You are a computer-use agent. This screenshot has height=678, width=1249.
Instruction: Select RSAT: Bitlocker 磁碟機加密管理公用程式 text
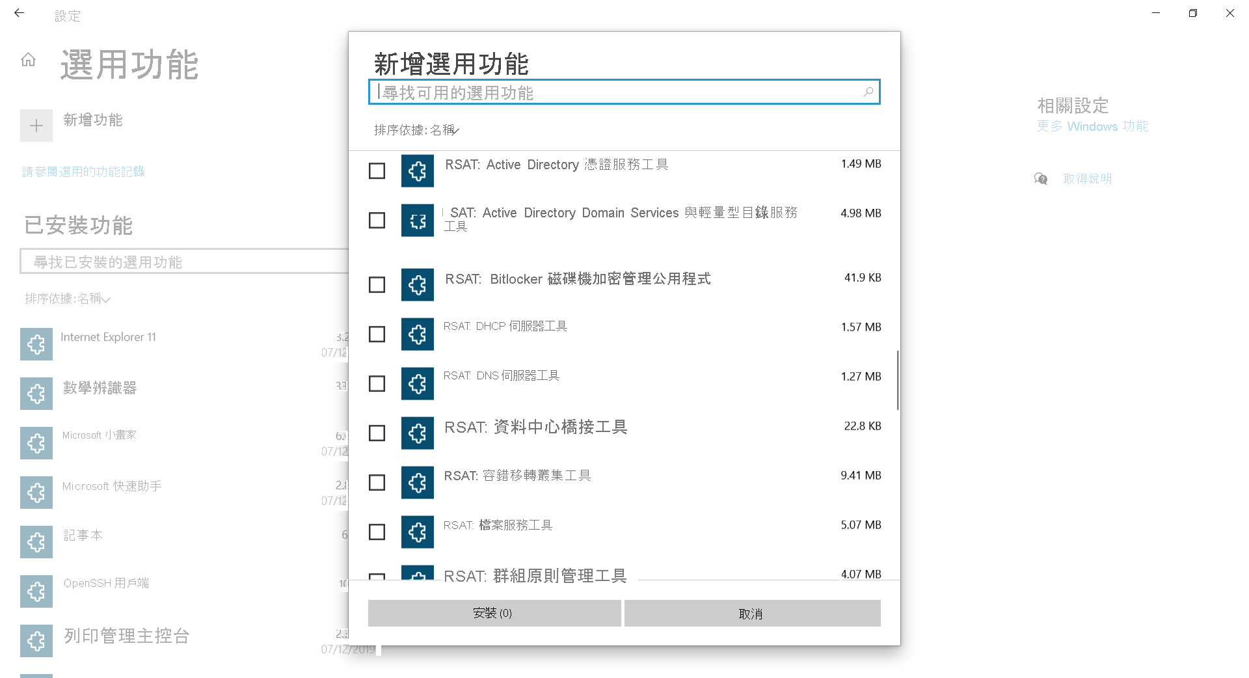pyautogui.click(x=578, y=279)
